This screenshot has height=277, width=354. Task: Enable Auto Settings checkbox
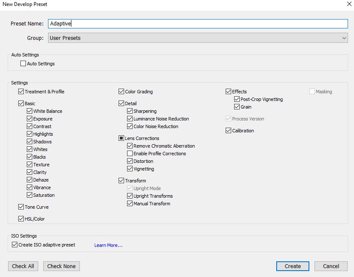(x=23, y=64)
